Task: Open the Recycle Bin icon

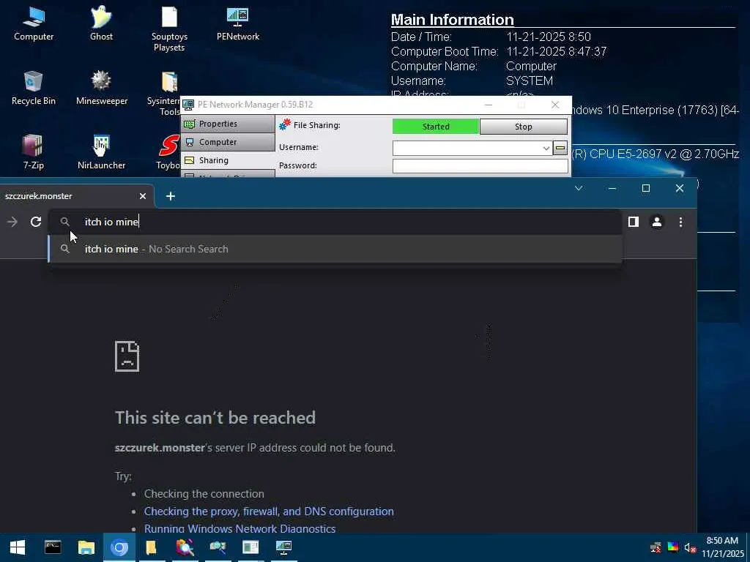Action: pos(34,88)
